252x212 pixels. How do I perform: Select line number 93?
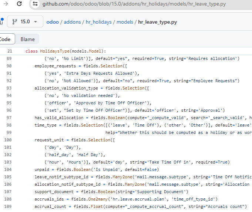point(9,88)
